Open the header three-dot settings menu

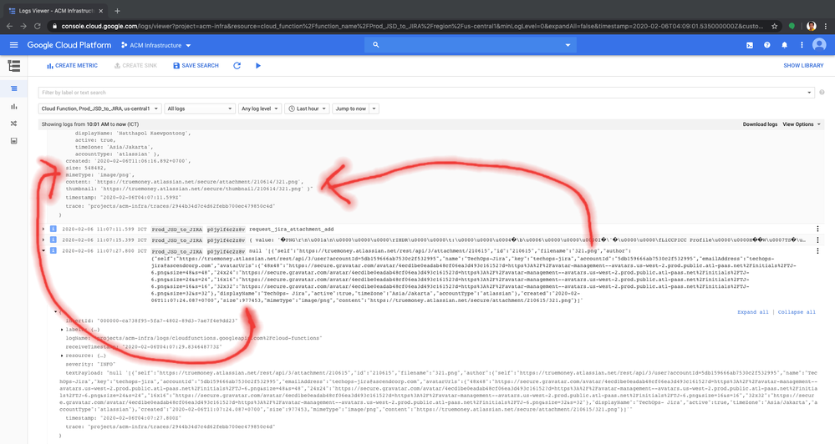click(802, 45)
